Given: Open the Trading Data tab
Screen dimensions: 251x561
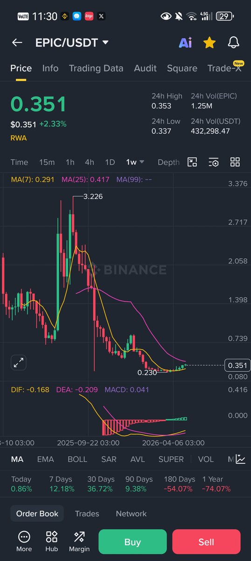Looking at the screenshot, I should 96,68.
